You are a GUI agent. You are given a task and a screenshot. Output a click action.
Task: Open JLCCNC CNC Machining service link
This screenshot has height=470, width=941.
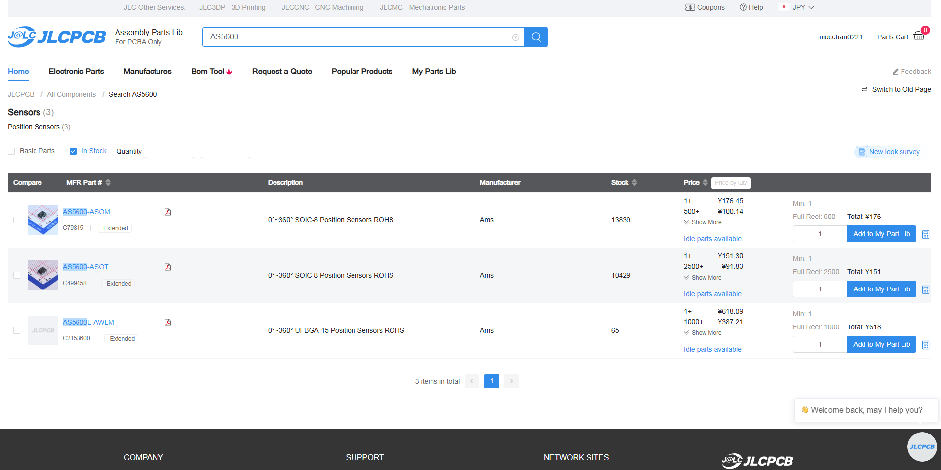[323, 7]
